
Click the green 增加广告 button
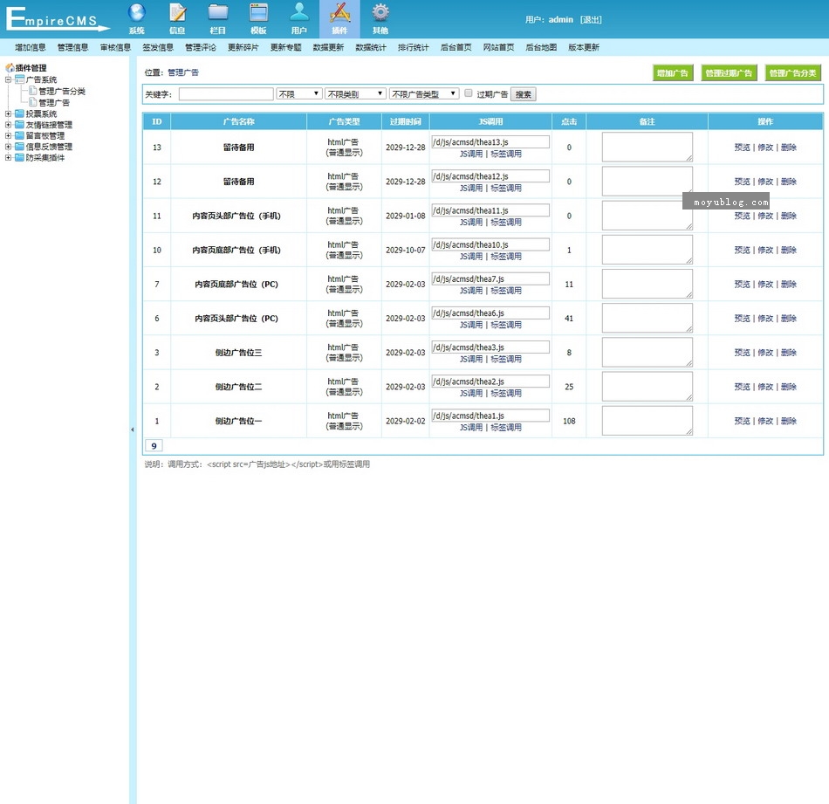click(x=673, y=73)
